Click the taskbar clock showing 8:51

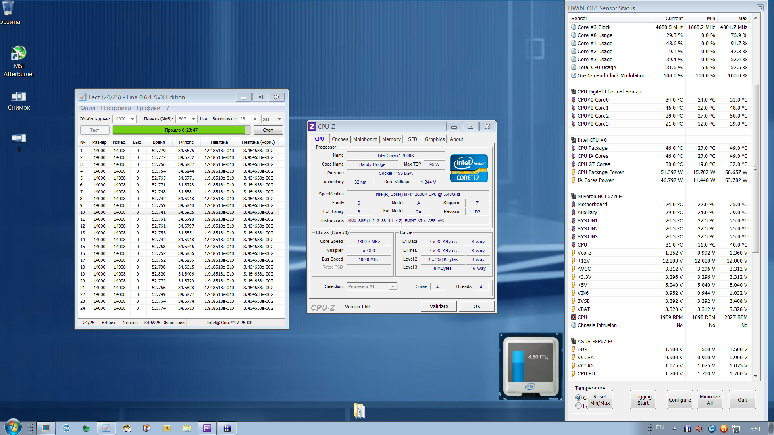(755, 429)
